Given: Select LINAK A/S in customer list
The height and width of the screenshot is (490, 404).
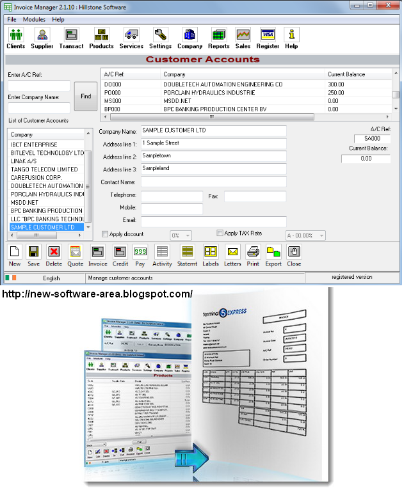Looking at the screenshot, I should click(x=46, y=161).
